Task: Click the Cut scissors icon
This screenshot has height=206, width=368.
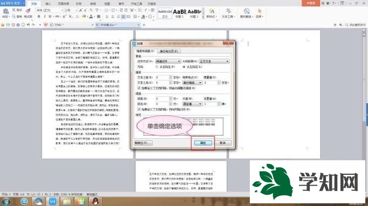Action: point(14,10)
